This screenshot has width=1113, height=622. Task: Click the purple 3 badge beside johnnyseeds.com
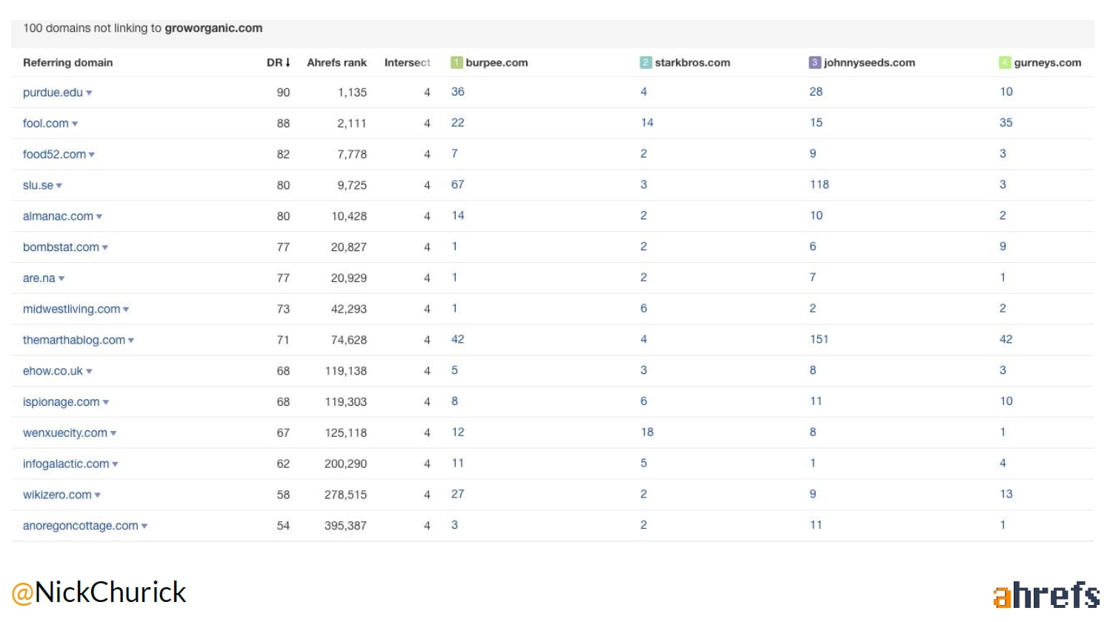(x=814, y=63)
